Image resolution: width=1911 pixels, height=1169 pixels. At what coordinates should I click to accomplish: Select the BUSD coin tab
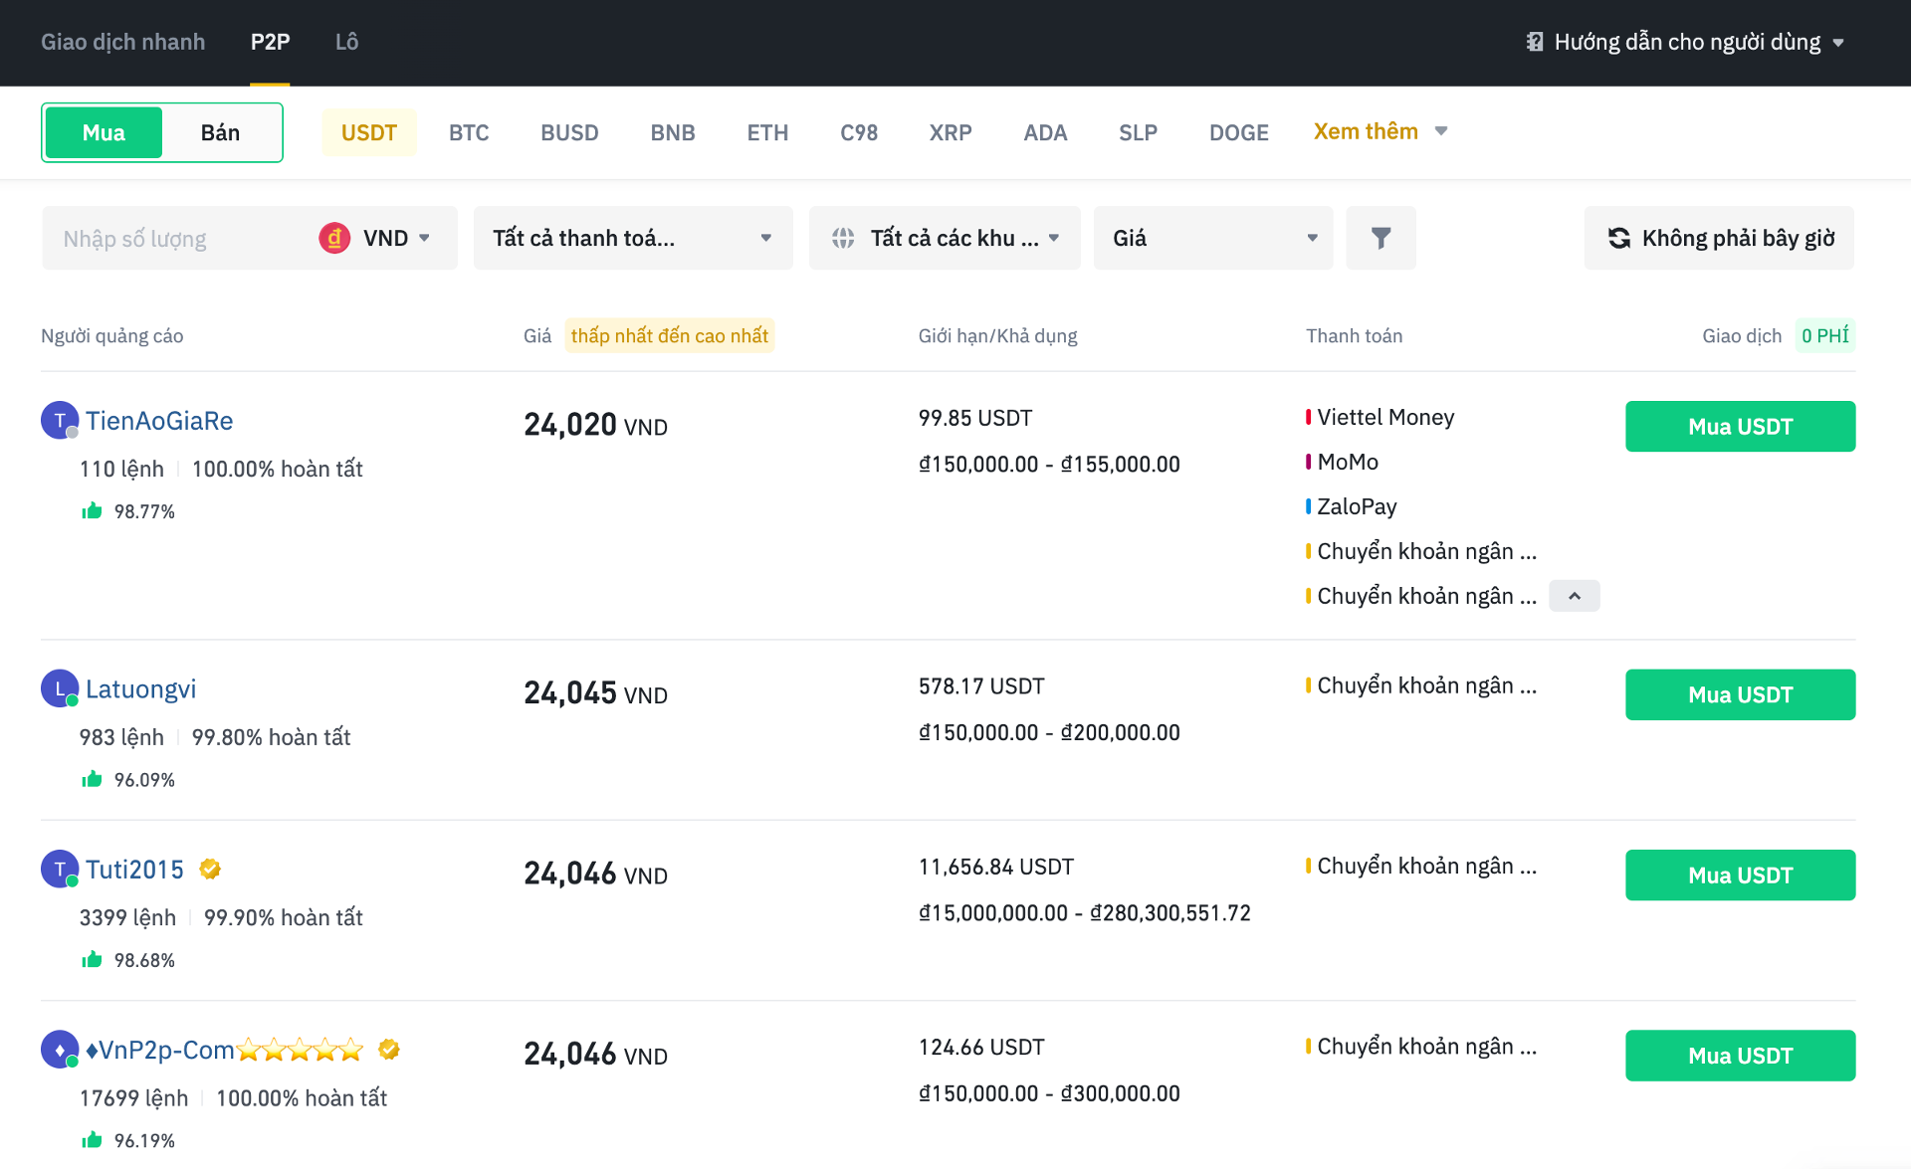click(569, 132)
